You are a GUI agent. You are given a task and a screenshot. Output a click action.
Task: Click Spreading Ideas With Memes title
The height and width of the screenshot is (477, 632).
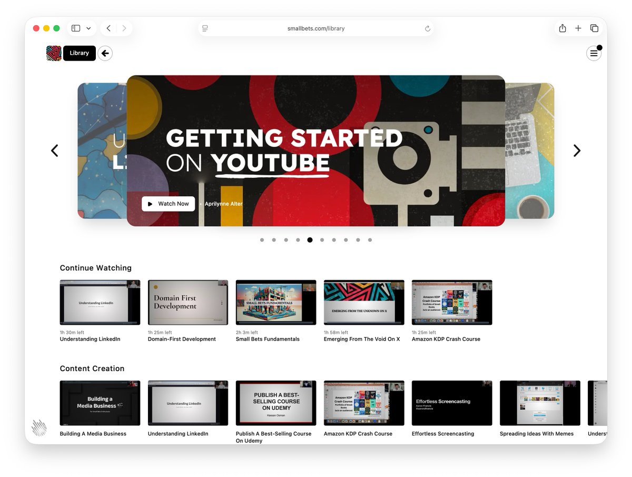tap(537, 434)
